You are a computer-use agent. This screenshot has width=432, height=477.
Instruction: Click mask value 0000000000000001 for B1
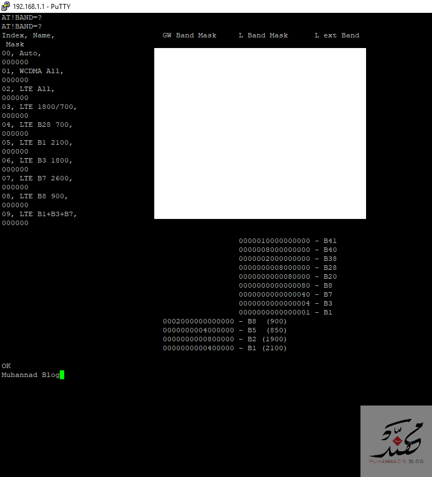click(274, 312)
